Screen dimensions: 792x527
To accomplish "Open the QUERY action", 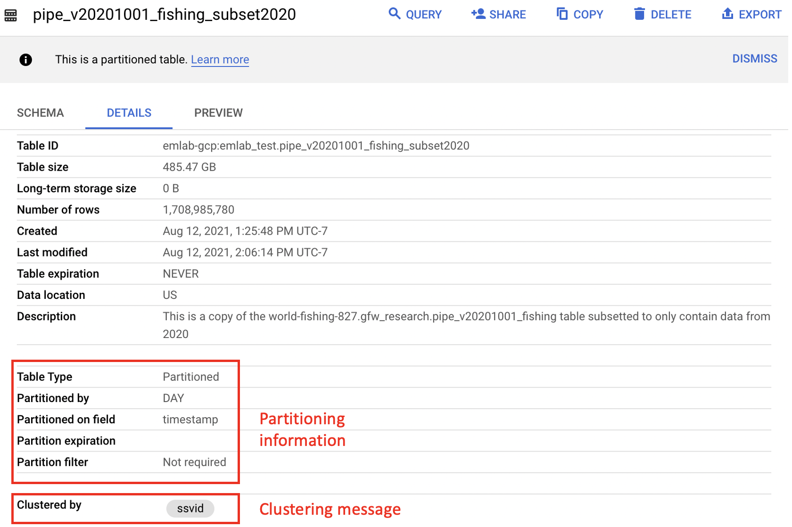I will pos(415,14).
